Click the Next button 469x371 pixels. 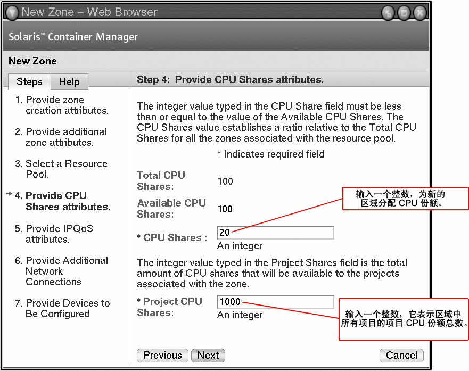[208, 355]
